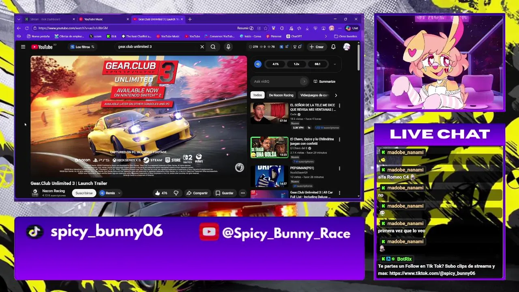Image resolution: width=519 pixels, height=292 pixels.
Task: Open options for PEPSIMAN(PS1) video
Action: pos(339,168)
